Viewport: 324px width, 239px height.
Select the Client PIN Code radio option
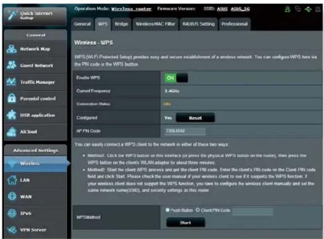click(198, 210)
